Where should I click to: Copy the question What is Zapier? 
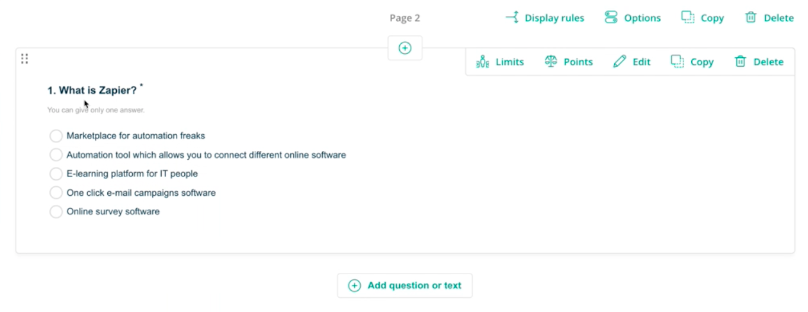click(692, 62)
